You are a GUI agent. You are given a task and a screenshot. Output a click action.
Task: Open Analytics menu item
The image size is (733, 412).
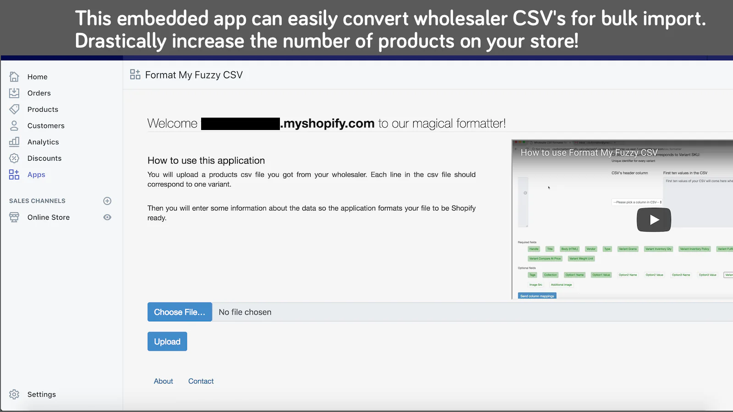[43, 142]
